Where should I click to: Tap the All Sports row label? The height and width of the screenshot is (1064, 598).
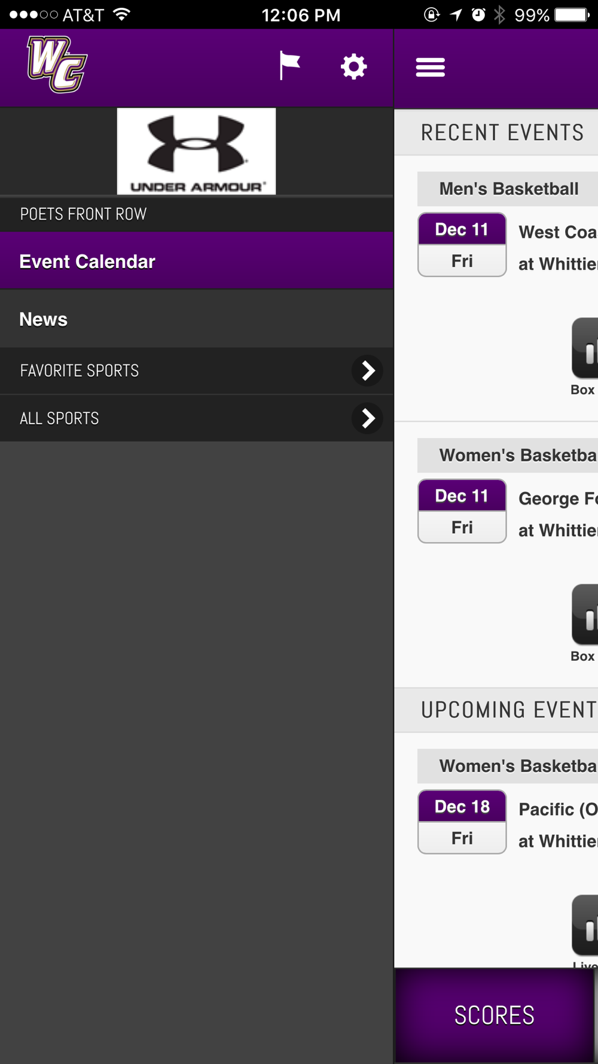pos(59,418)
